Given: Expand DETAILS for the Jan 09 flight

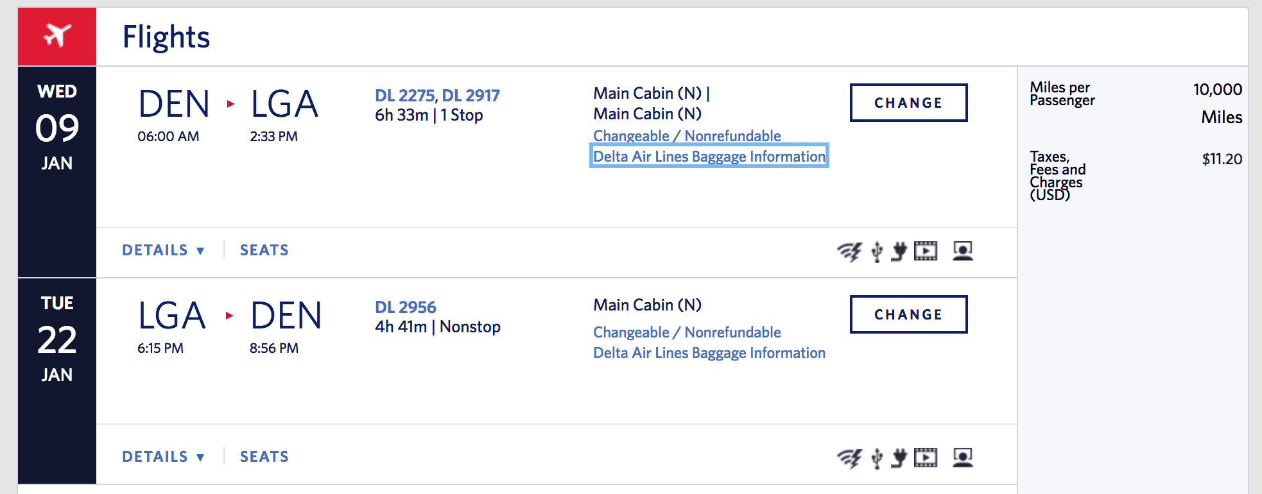Looking at the screenshot, I should coord(163,250).
